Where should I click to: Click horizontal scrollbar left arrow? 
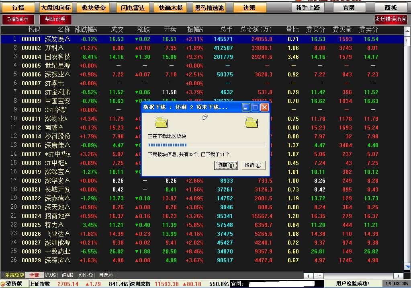coord(308,276)
